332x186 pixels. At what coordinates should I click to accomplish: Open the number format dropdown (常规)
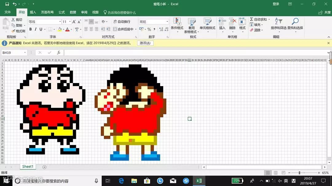(167, 22)
